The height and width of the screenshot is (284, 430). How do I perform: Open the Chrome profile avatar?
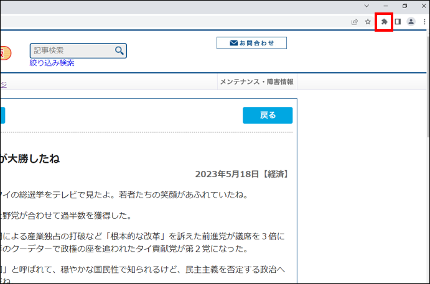pos(411,22)
